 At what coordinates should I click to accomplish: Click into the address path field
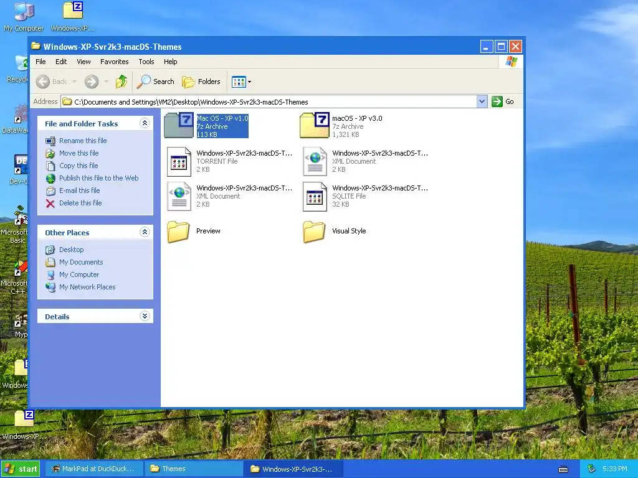[269, 101]
